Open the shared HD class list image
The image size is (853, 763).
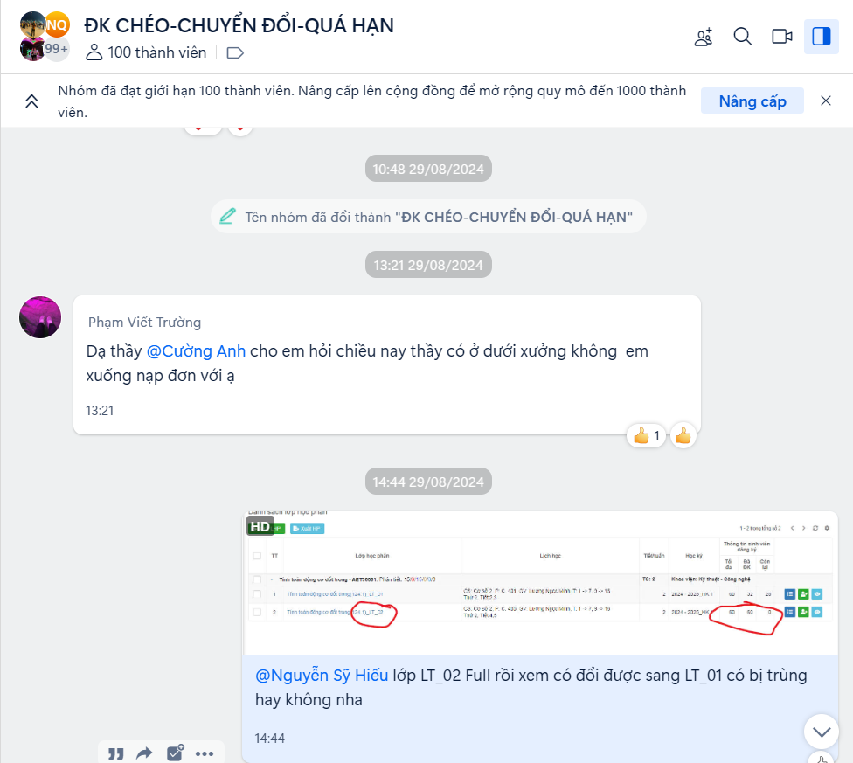[540, 582]
